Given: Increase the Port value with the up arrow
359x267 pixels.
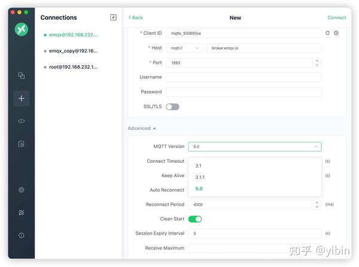Looking at the screenshot, I should click(317, 60).
